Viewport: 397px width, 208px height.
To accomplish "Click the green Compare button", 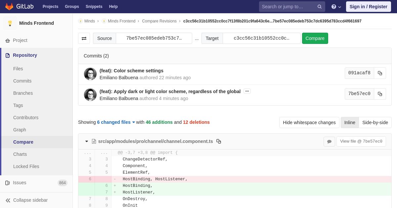I will 315,38.
